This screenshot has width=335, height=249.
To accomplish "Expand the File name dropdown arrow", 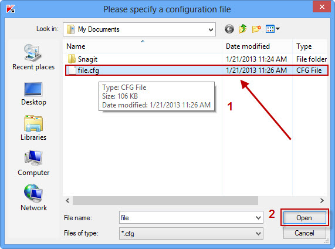I will pos(258,218).
